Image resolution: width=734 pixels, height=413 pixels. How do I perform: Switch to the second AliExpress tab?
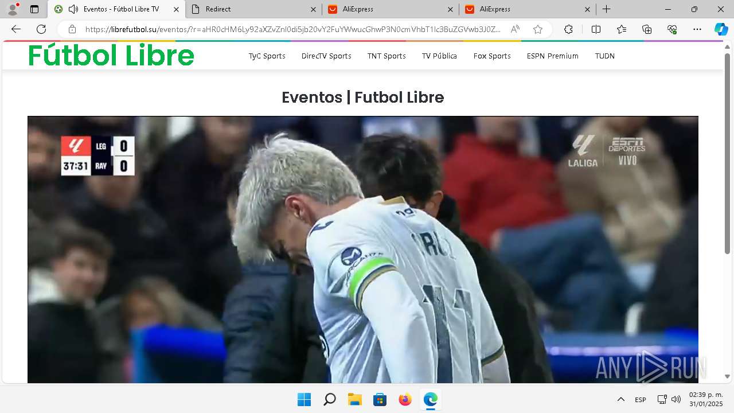pos(528,9)
